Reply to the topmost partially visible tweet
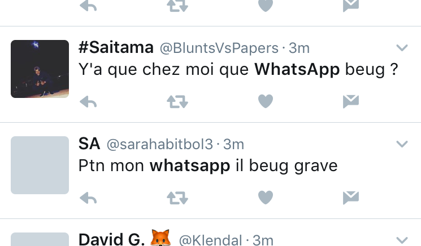 (x=88, y=6)
